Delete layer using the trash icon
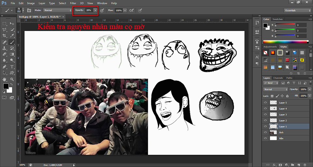Viewport: 313px width, 167px height. pos(305,165)
